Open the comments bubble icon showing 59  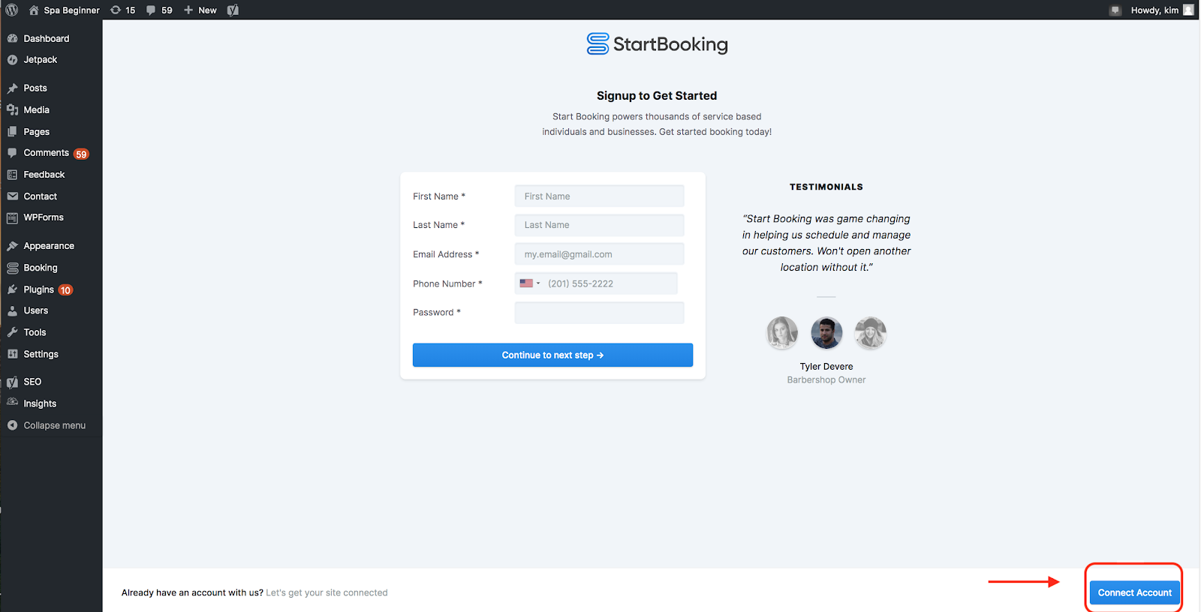[151, 10]
